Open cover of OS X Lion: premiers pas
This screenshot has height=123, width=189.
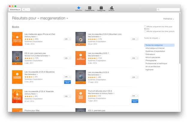tap(17, 58)
